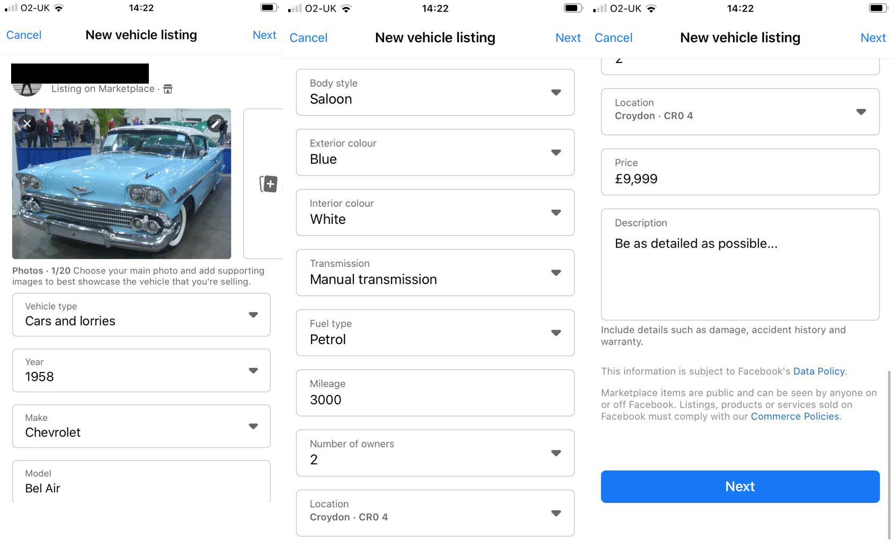Tap the Marketplace storefront icon
This screenshot has height=542, width=893.
(x=168, y=89)
